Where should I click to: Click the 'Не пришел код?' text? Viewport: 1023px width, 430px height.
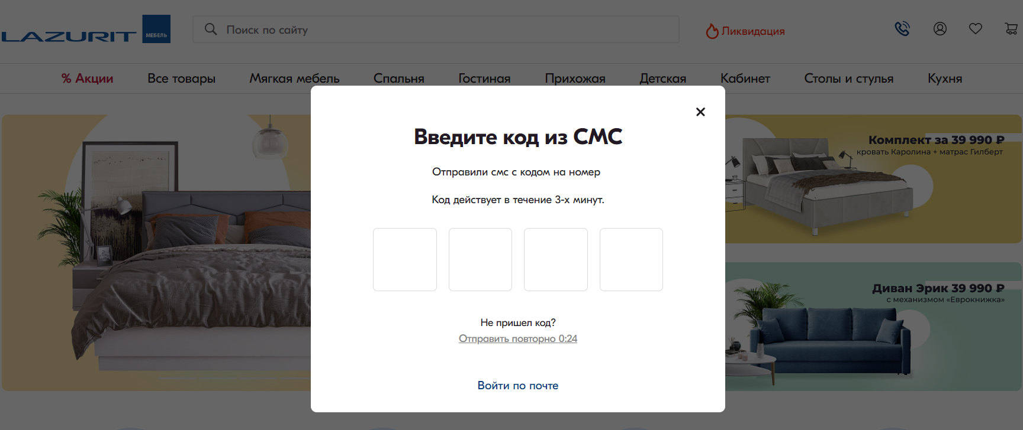tap(518, 322)
